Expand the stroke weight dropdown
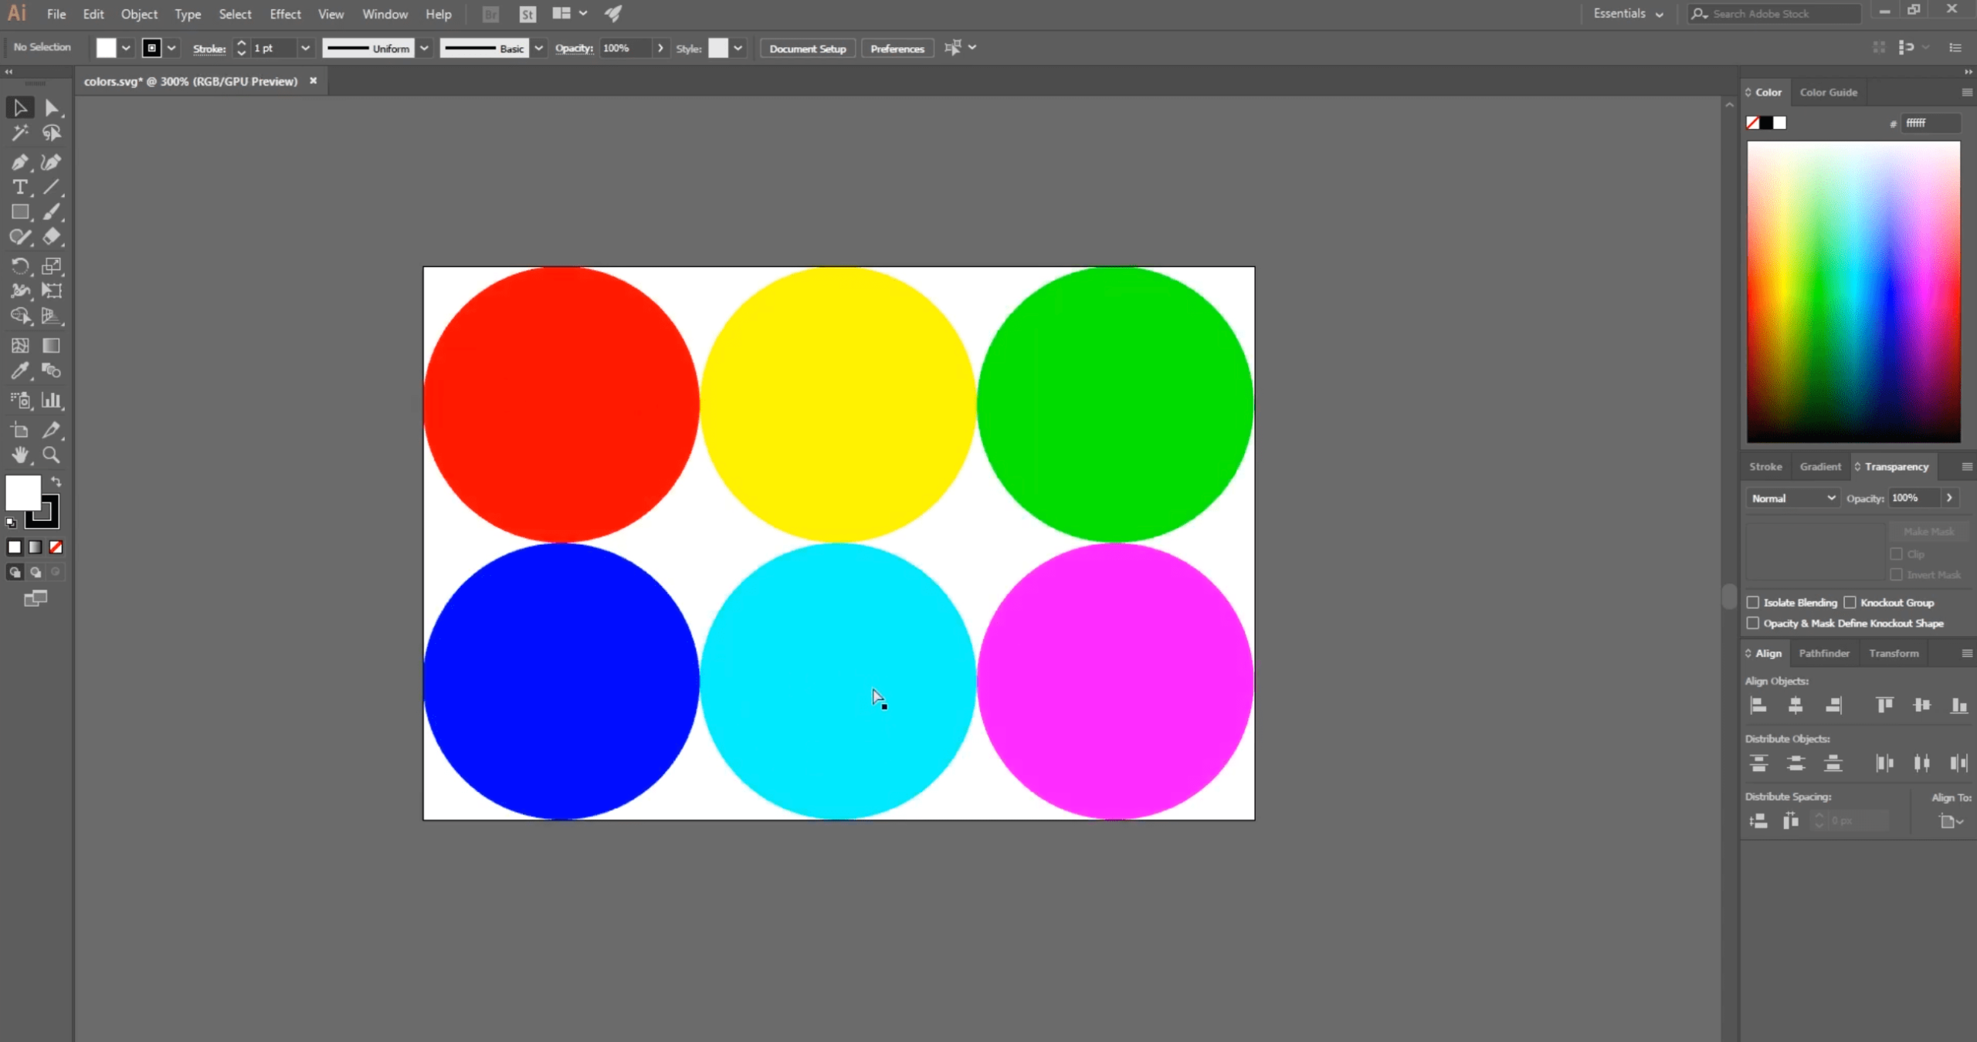Screen dimensions: 1977x1042 304,49
